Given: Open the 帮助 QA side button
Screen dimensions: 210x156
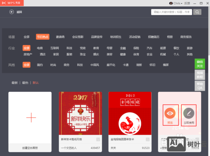Looking at the screenshot, I should [x=200, y=86].
